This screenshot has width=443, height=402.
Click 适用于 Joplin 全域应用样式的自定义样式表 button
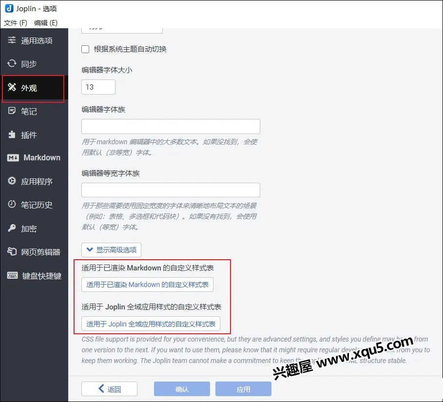coord(151,324)
